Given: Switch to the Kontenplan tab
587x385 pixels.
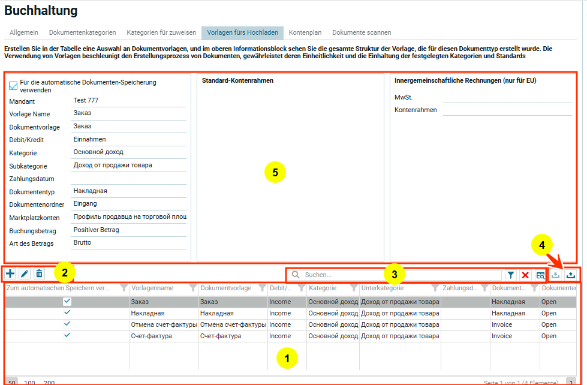Looking at the screenshot, I should pos(305,32).
